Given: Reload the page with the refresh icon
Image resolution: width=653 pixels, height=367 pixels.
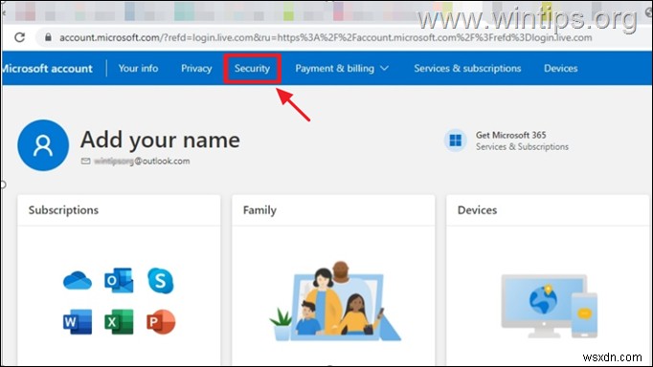Looking at the screenshot, I should (x=19, y=37).
